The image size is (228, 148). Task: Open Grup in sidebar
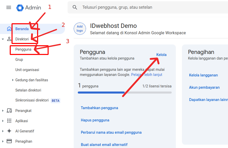19,60
